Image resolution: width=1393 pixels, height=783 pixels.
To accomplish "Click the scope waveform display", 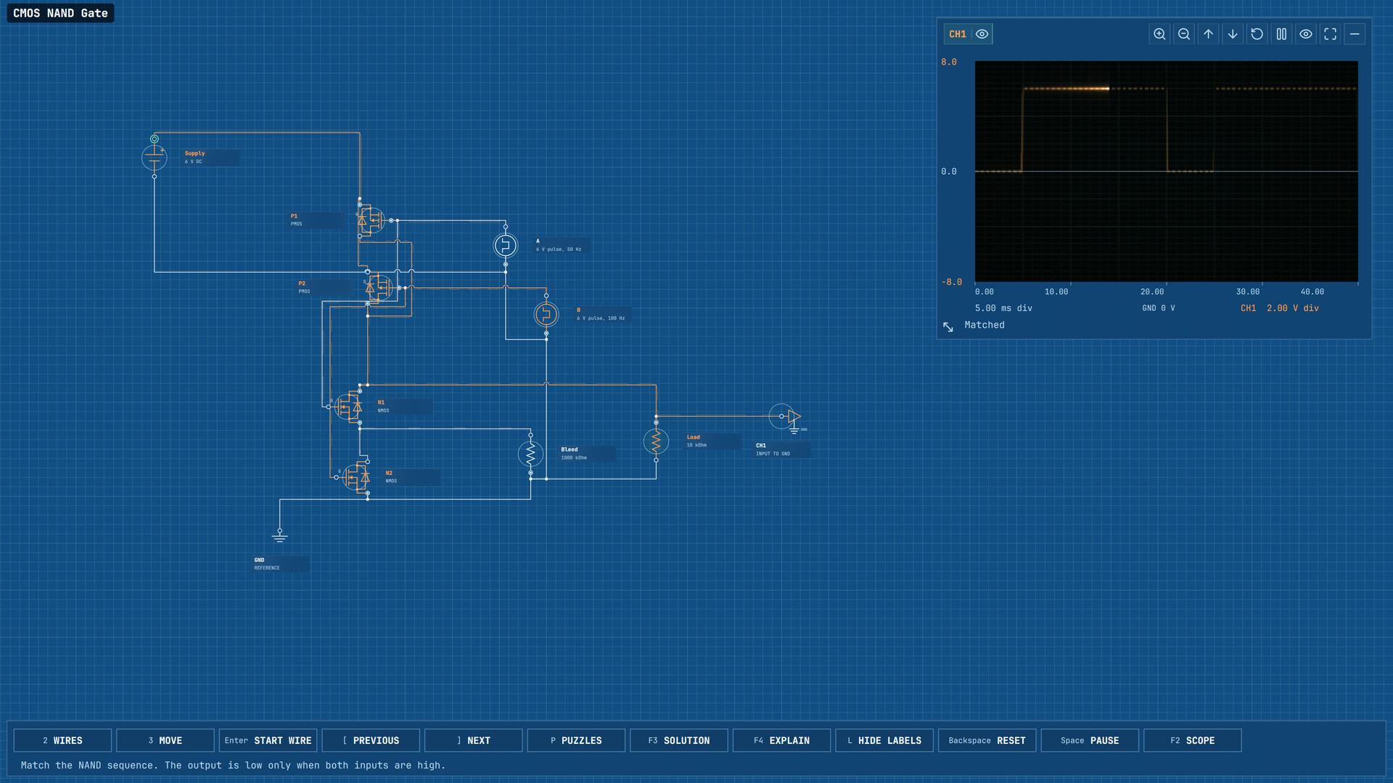I will coord(1166,171).
